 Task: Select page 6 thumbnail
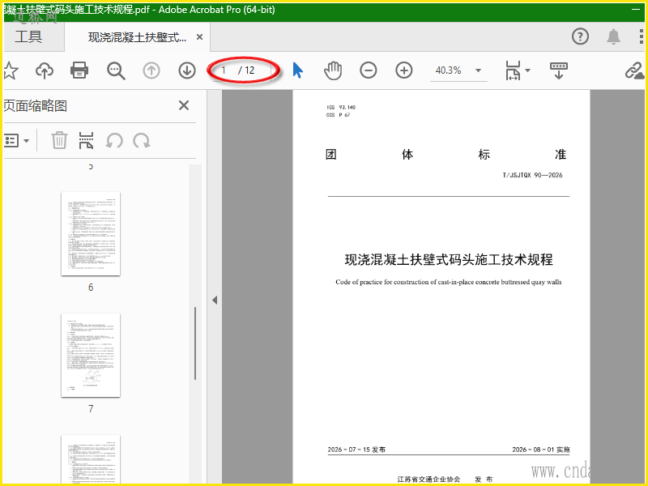[91, 234]
